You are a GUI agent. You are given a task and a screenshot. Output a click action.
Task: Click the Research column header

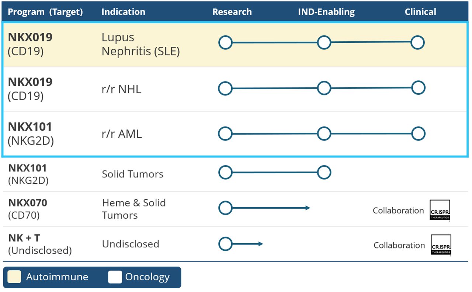click(232, 12)
